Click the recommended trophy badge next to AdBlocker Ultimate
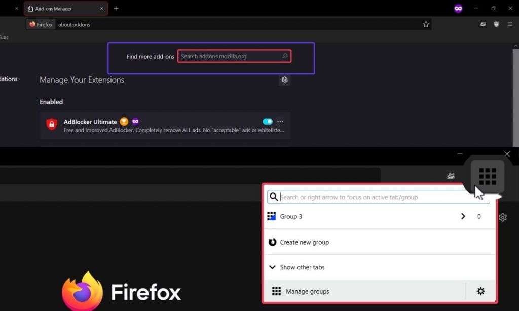 pos(124,122)
